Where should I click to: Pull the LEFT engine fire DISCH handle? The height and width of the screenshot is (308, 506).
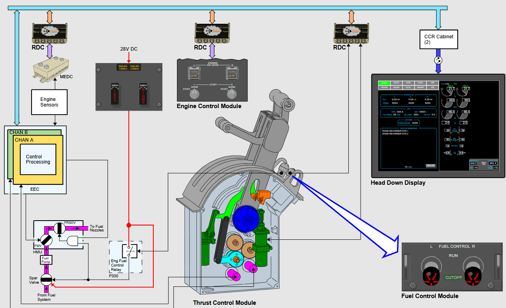(x=115, y=94)
